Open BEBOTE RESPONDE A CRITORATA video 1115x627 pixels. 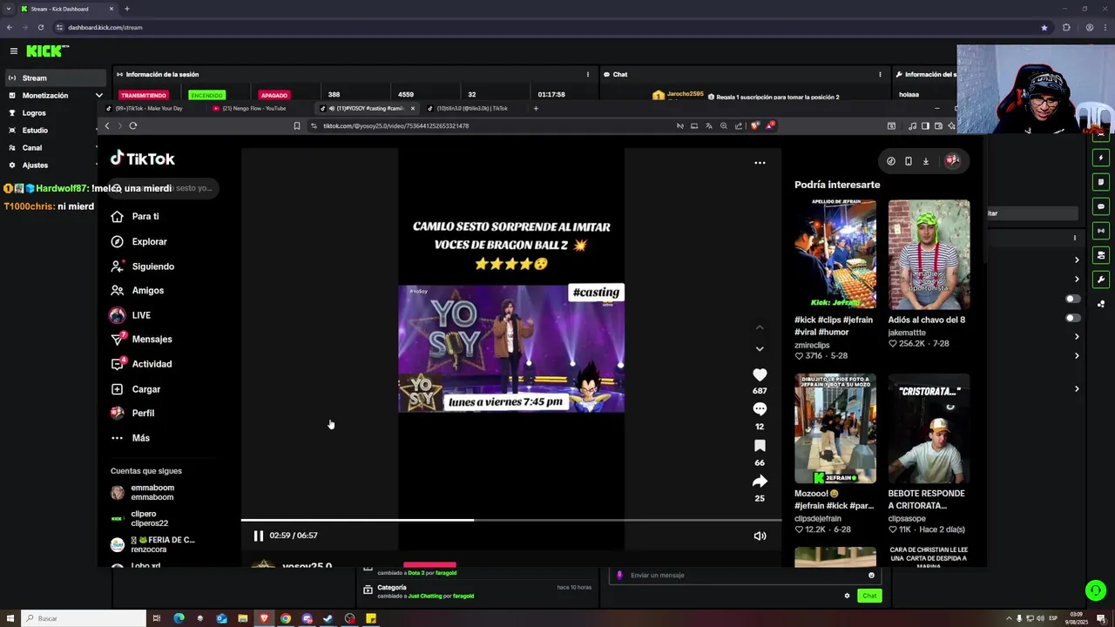929,429
